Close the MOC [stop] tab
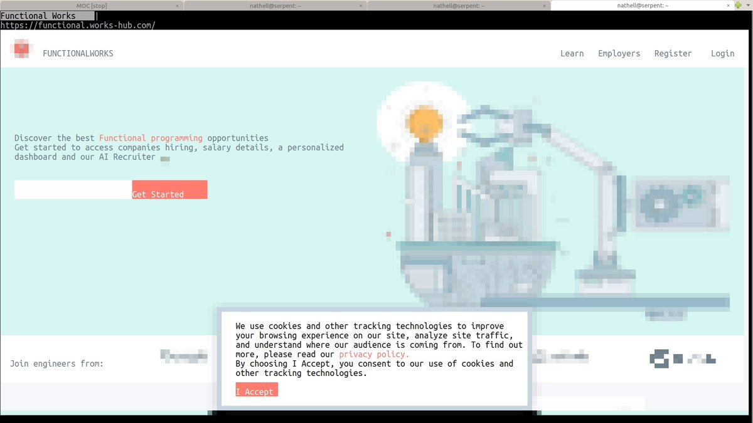Screen dimensions: 753x423 177,5
